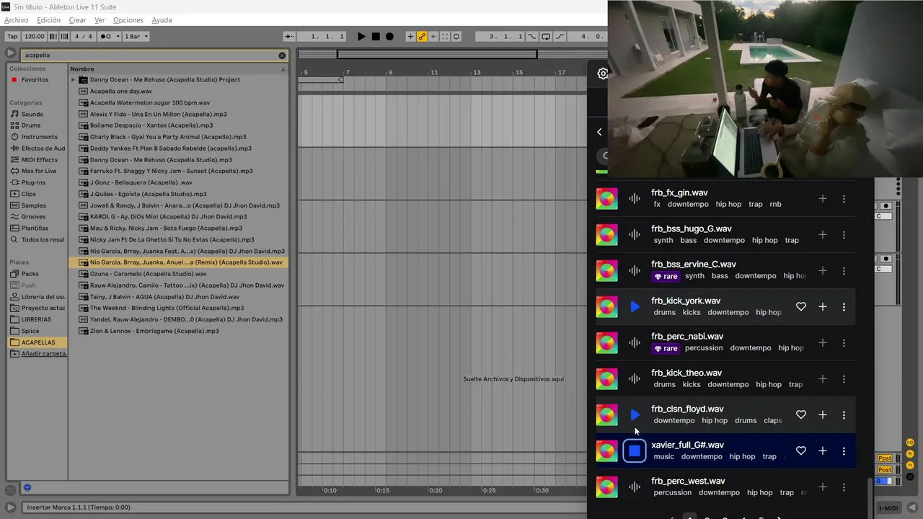This screenshot has width=923, height=519.
Task: Toggle Follow playback button
Action: click(289, 37)
